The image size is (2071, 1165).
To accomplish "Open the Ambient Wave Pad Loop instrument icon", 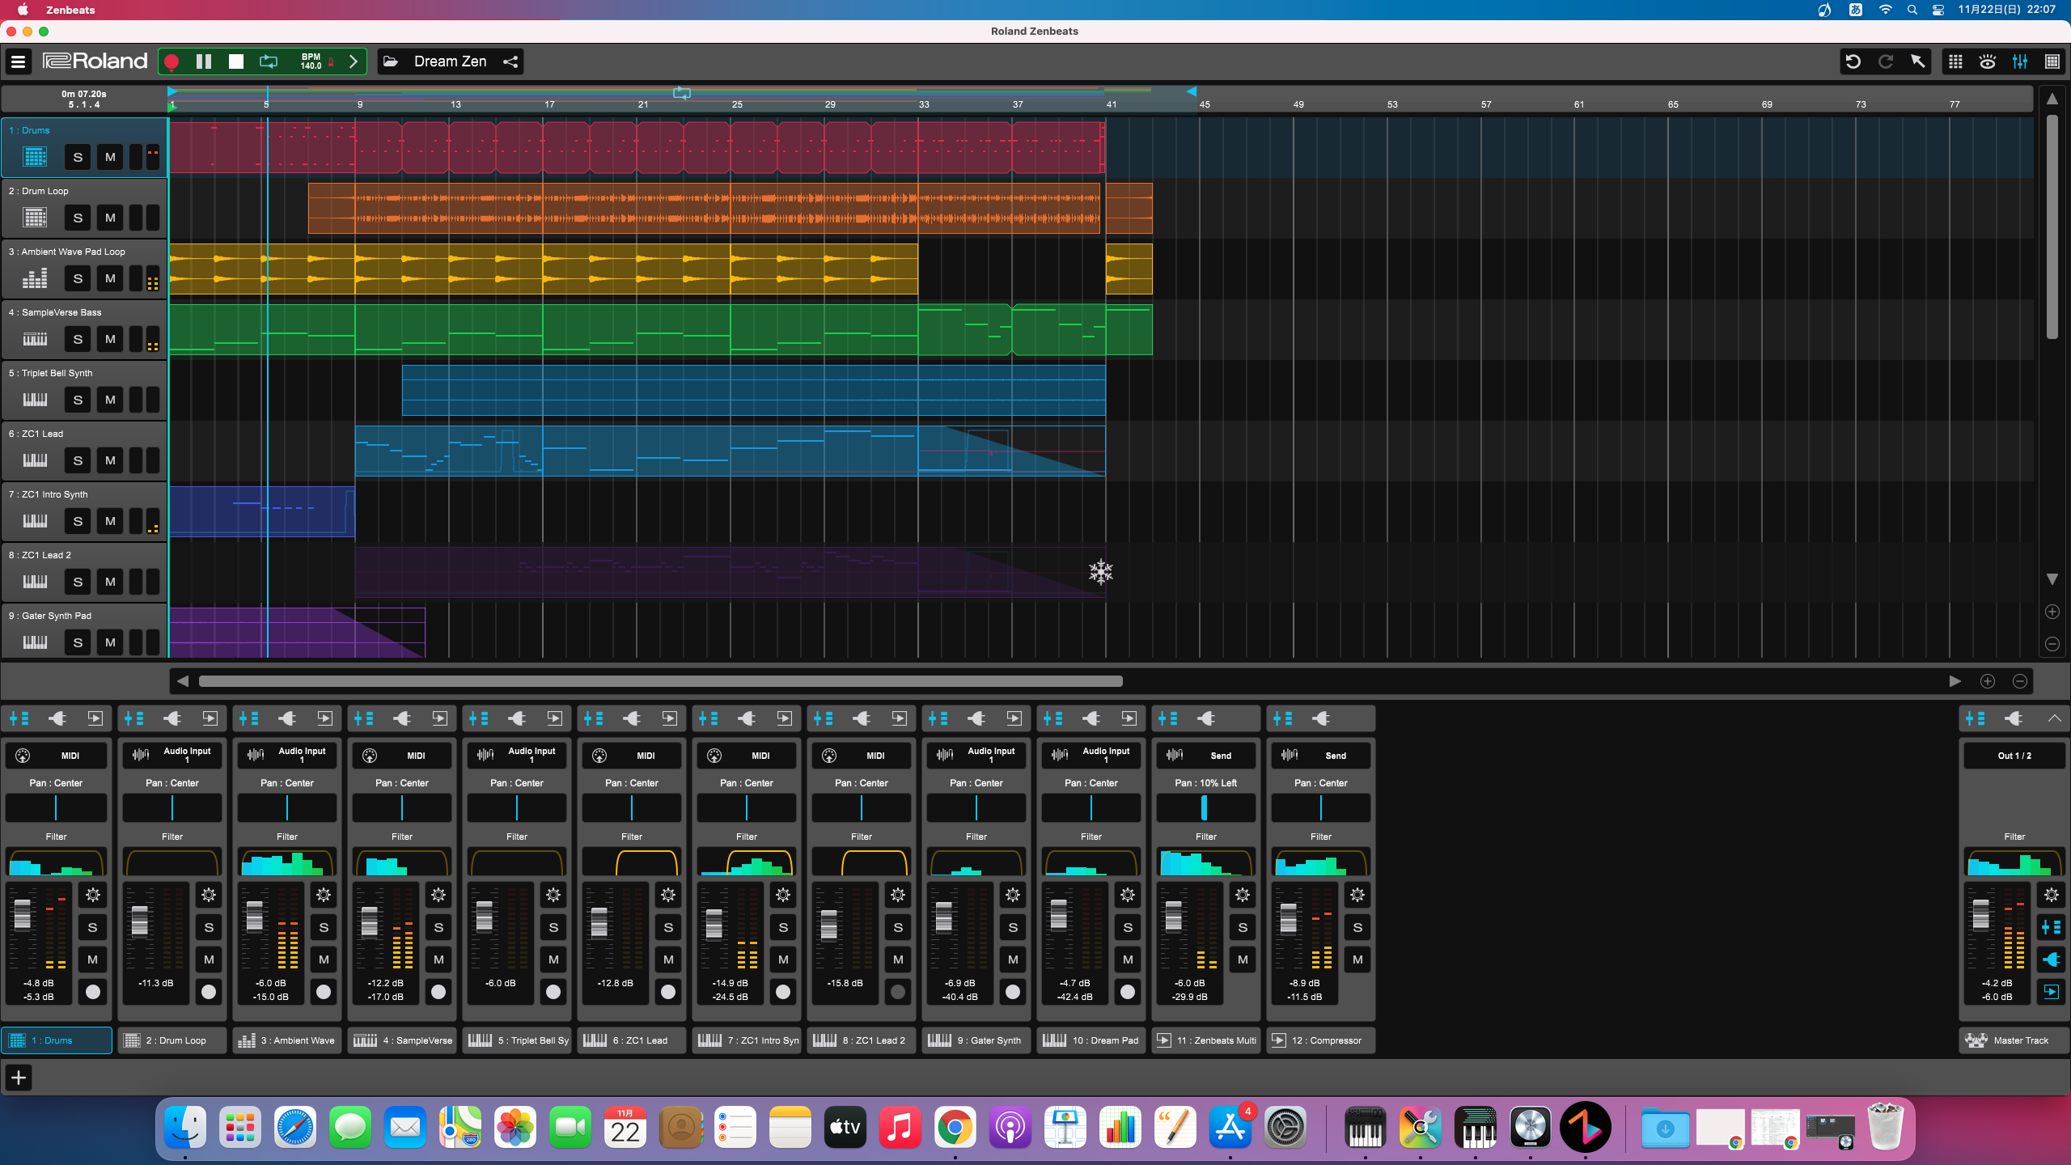I will pos(35,278).
